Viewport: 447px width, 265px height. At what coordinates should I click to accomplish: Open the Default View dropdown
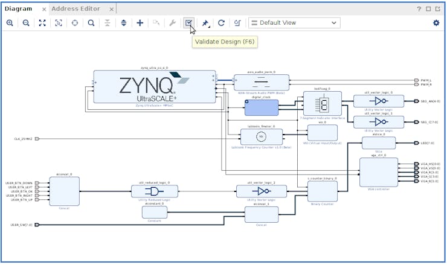click(294, 23)
